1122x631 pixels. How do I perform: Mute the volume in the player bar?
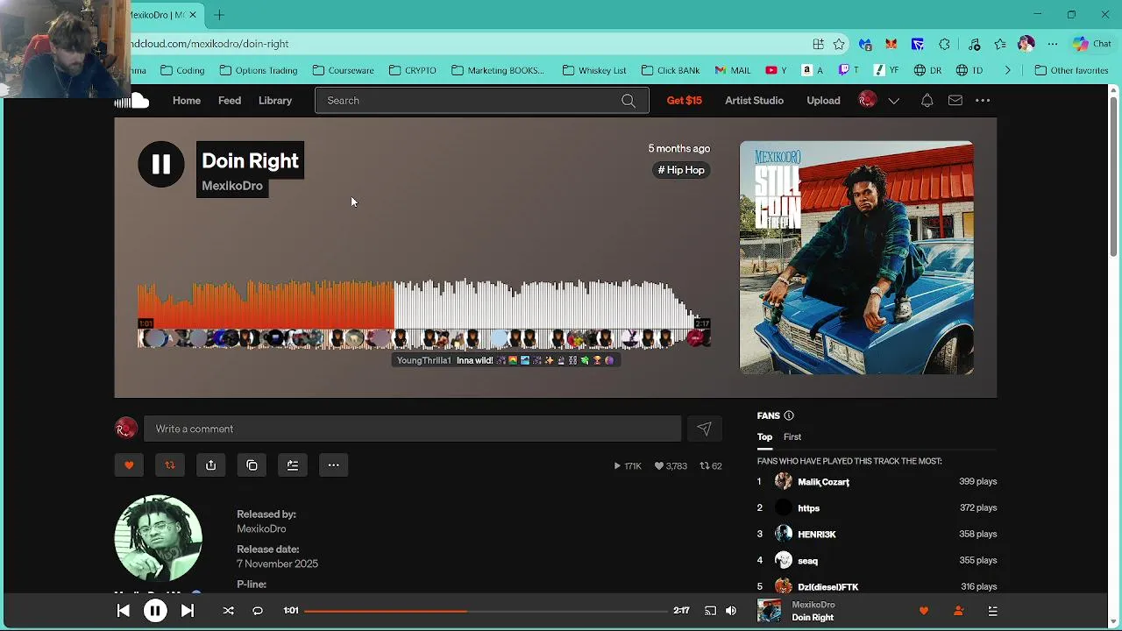coord(731,611)
